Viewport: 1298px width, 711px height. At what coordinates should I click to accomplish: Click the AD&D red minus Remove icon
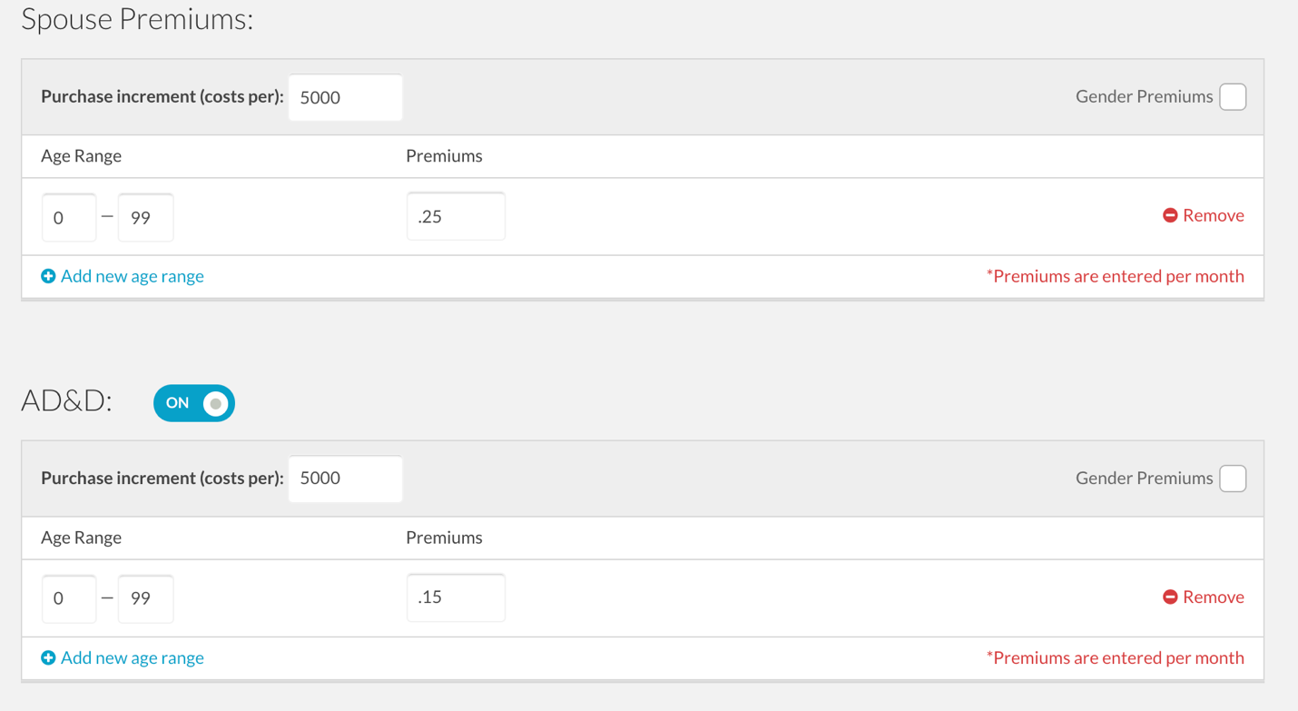pos(1170,597)
